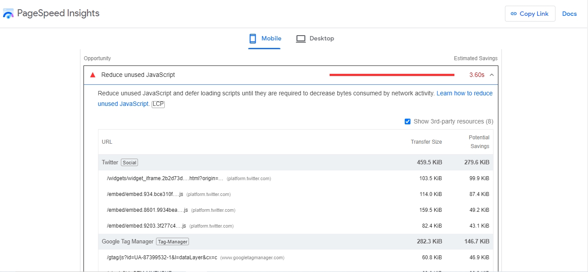The width and height of the screenshot is (588, 272).
Task: Click the Social category tag
Action: [130, 163]
